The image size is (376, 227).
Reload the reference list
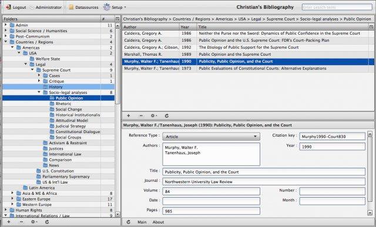[167, 116]
